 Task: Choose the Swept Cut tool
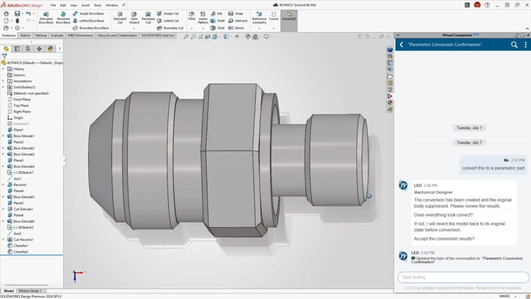167,13
